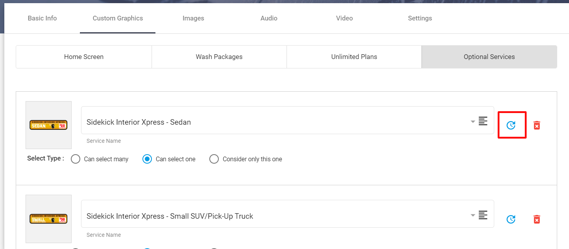
Task: Open the text options icon for Small SUV service
Action: click(x=483, y=215)
